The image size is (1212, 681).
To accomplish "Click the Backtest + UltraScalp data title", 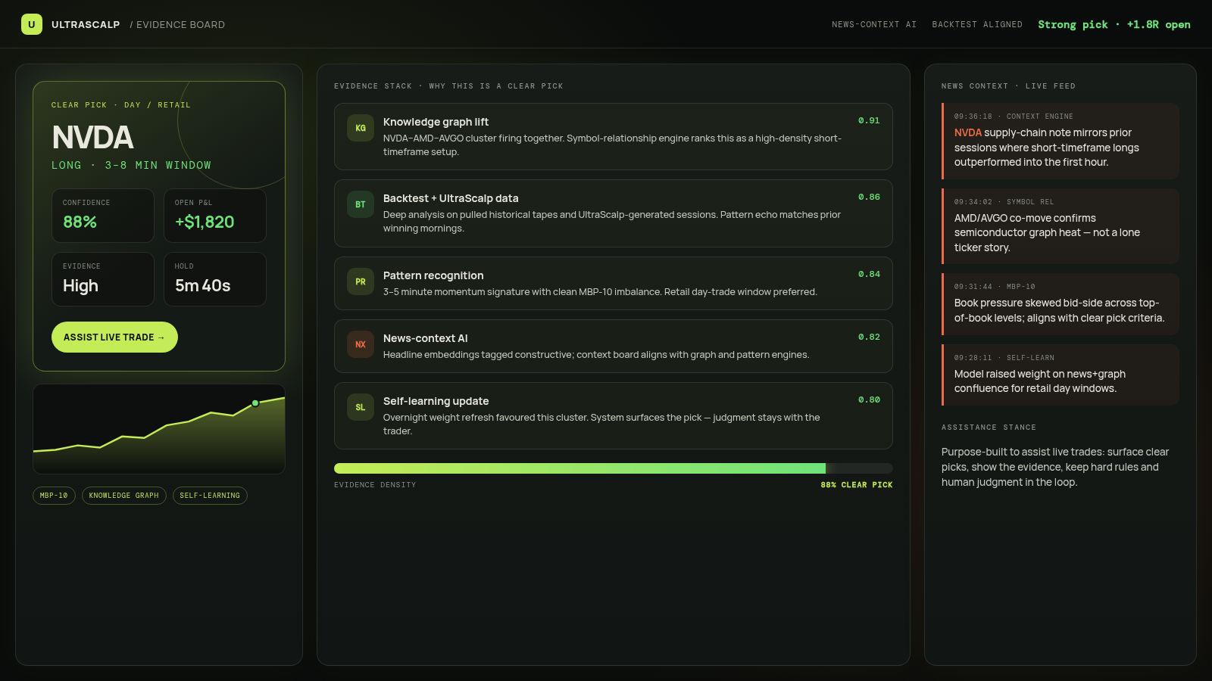I will coord(451,198).
